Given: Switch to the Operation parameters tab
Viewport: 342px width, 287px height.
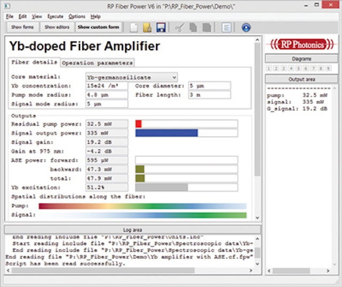Looking at the screenshot, I should tap(97, 63).
